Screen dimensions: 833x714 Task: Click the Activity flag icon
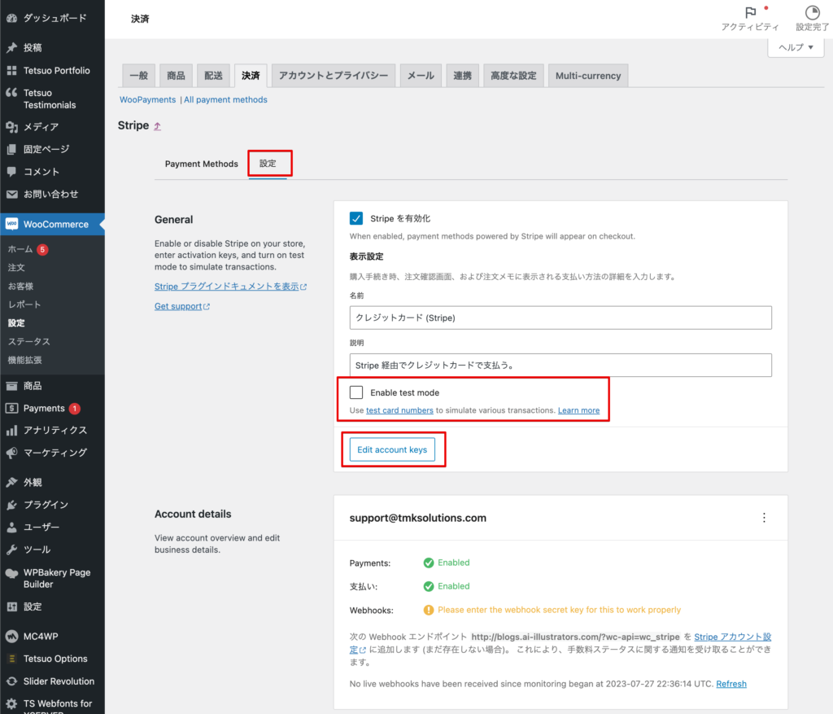(x=750, y=13)
